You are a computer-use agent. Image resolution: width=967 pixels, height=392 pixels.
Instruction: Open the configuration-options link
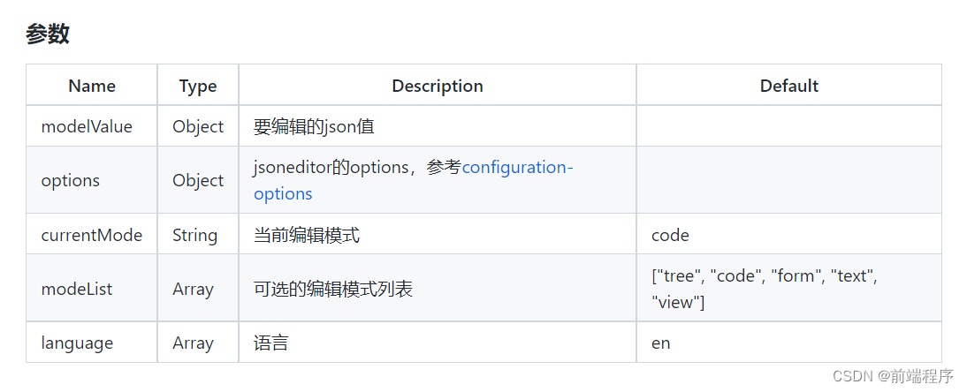[517, 168]
